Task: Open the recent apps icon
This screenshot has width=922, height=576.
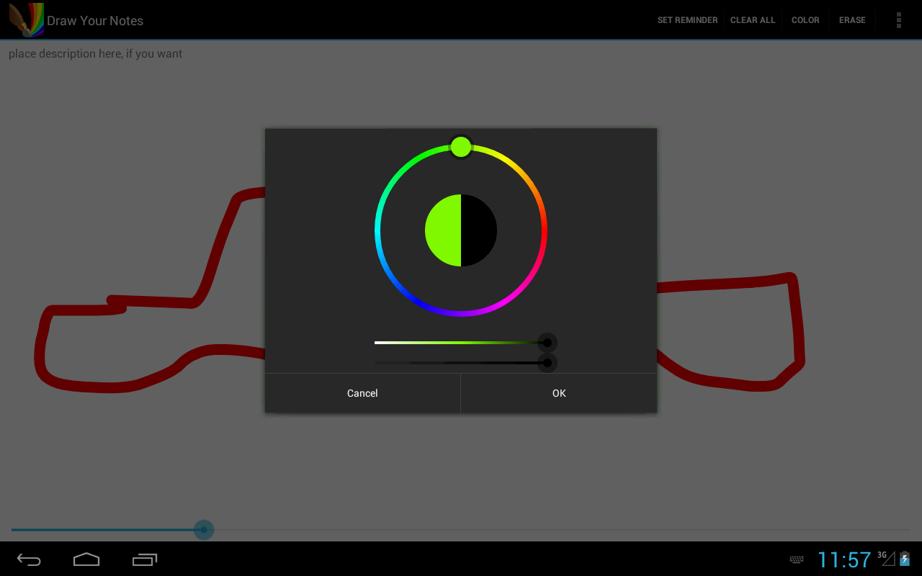Action: (x=145, y=559)
